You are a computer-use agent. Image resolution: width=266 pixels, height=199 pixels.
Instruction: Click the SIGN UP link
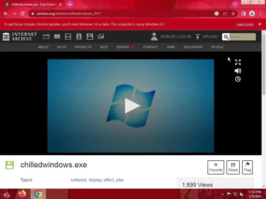click(x=168, y=37)
